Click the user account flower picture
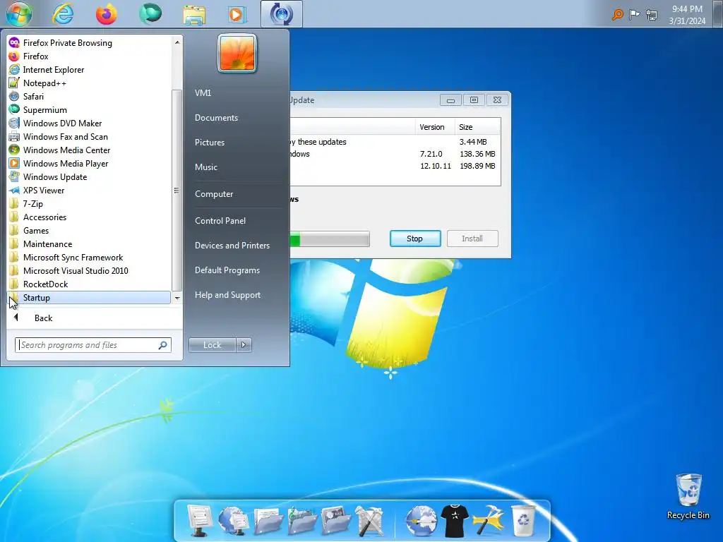Viewport: 723px width, 542px height. [x=237, y=54]
